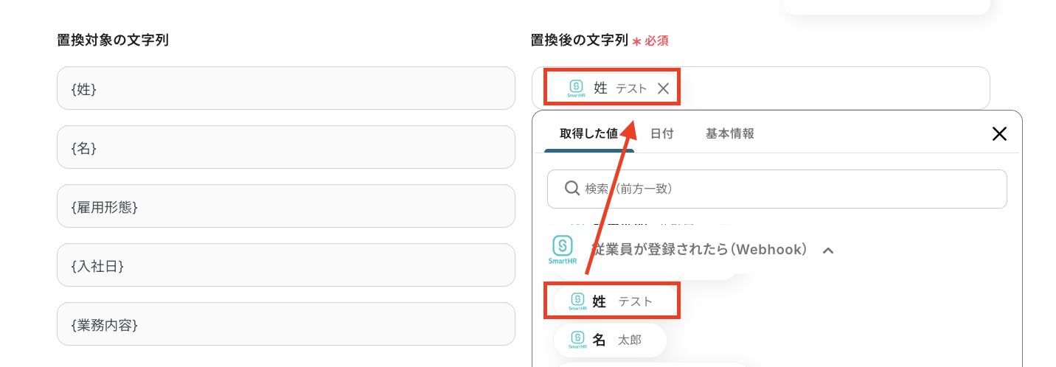Click the SmartHR icon inside the 姓 chip
The height and width of the screenshot is (367, 1056).
[x=576, y=88]
